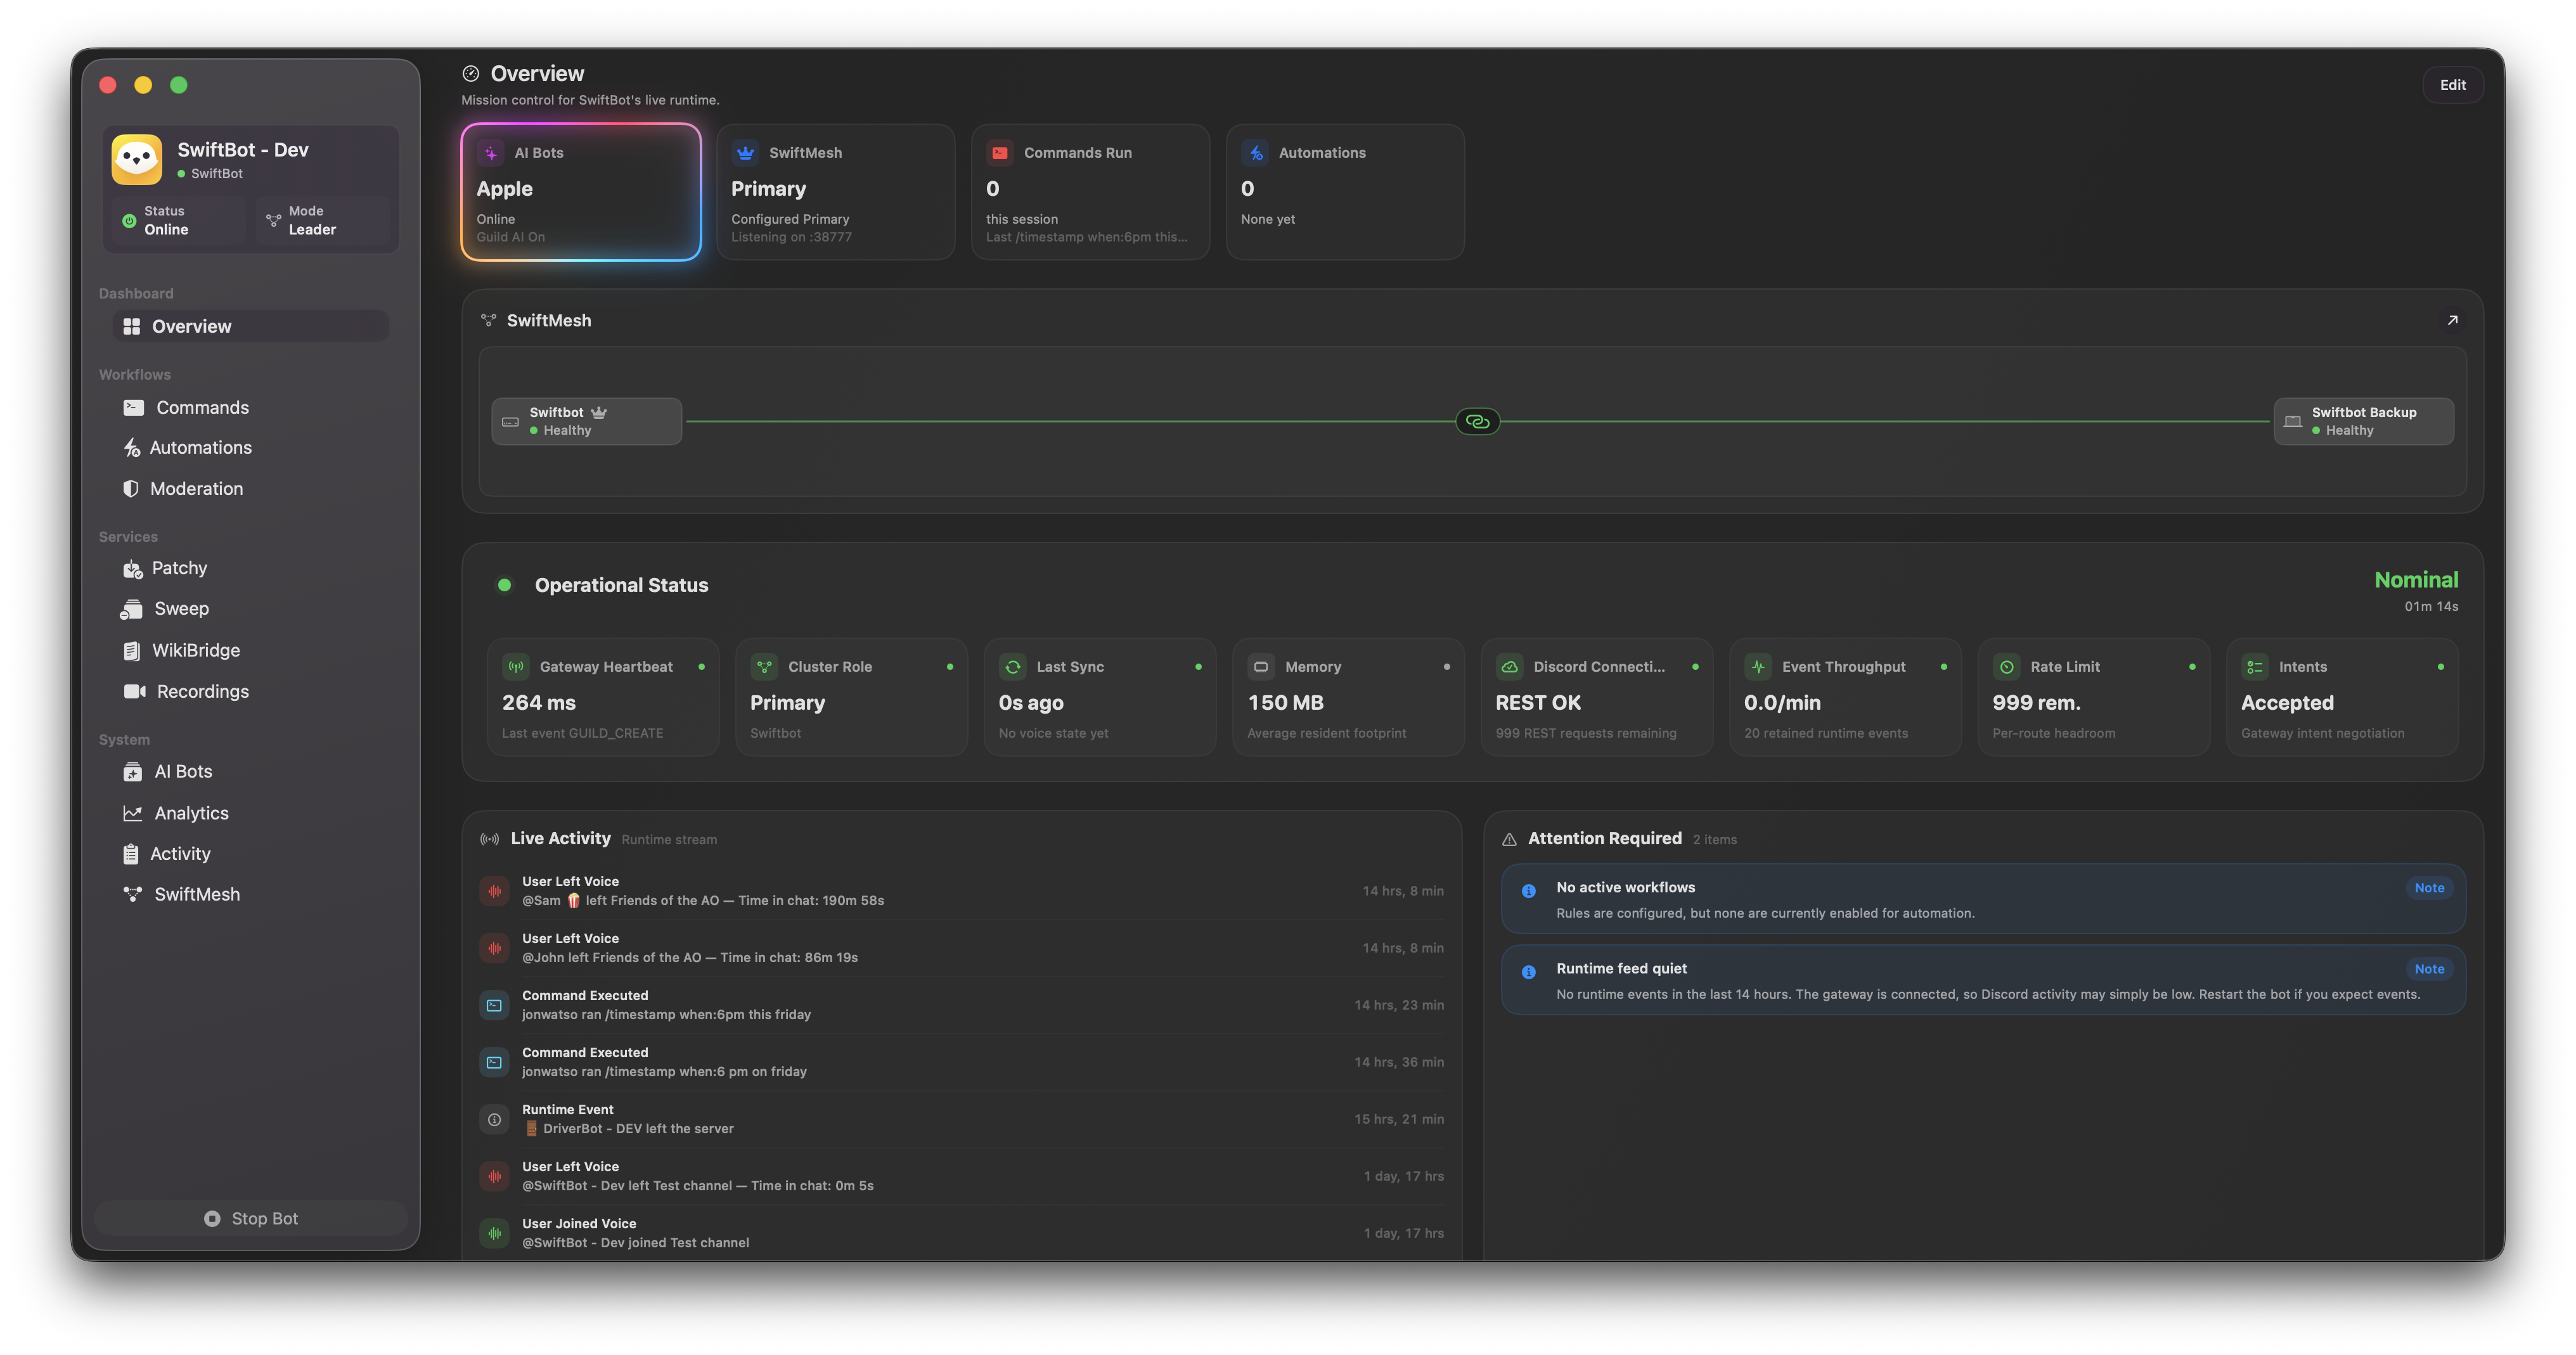The width and height of the screenshot is (2576, 1355).
Task: Click the Gateway Heartbeat antenna icon
Action: 516,667
